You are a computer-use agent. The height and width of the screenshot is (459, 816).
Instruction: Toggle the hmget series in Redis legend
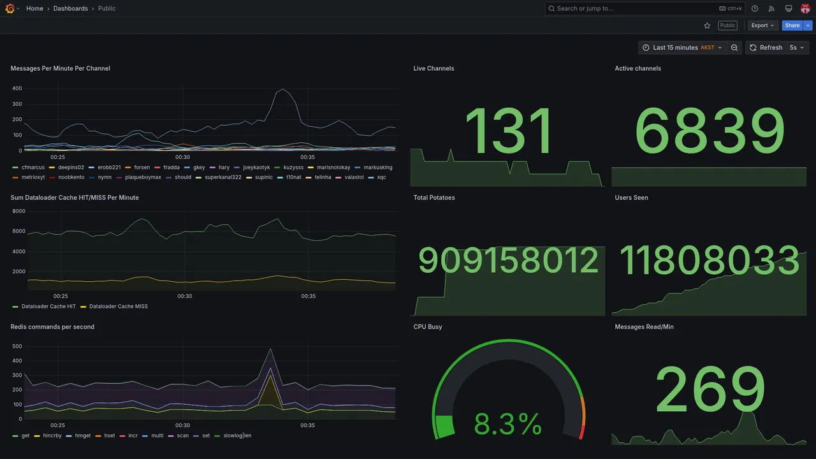coord(83,436)
